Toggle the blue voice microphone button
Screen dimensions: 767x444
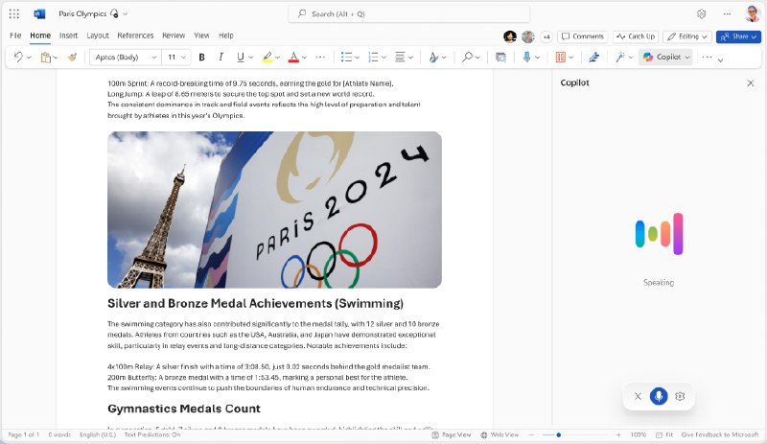(659, 396)
